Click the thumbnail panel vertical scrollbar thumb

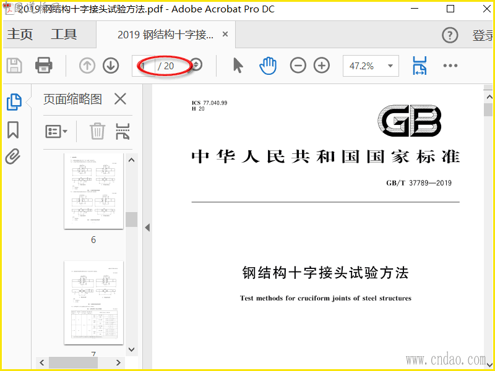pyautogui.click(x=131, y=220)
